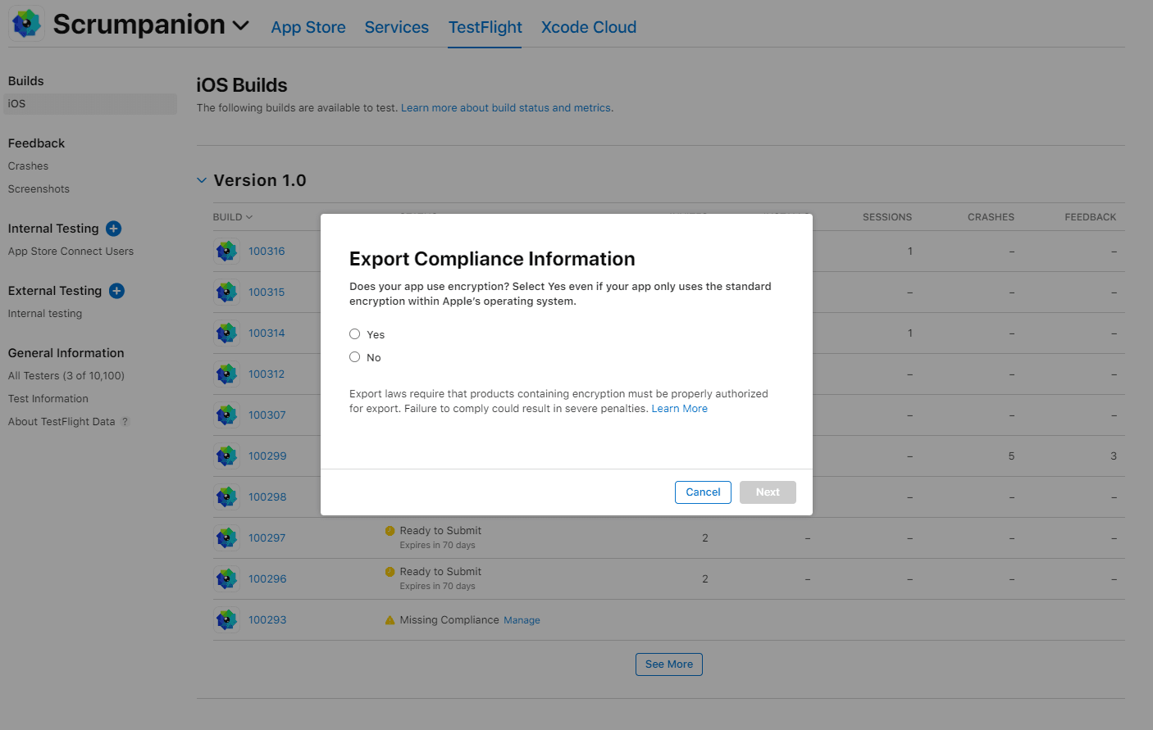Click the app icon for build 100299
1153x730 pixels.
226,456
